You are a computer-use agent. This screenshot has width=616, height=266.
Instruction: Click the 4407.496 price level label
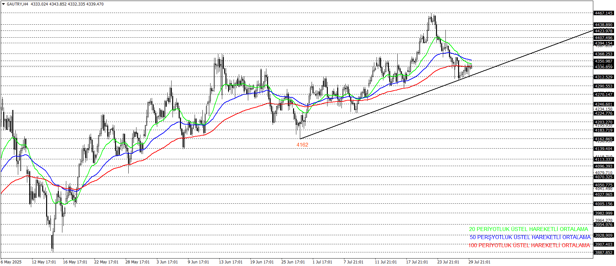[x=604, y=38]
